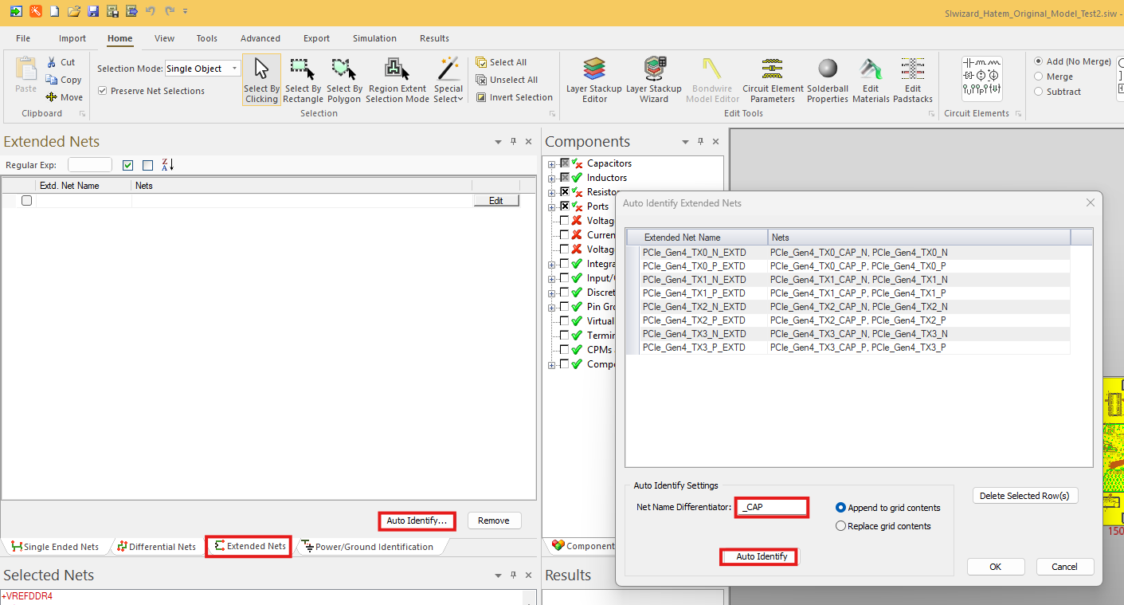Open the Layer Stackup Editor

click(x=593, y=78)
